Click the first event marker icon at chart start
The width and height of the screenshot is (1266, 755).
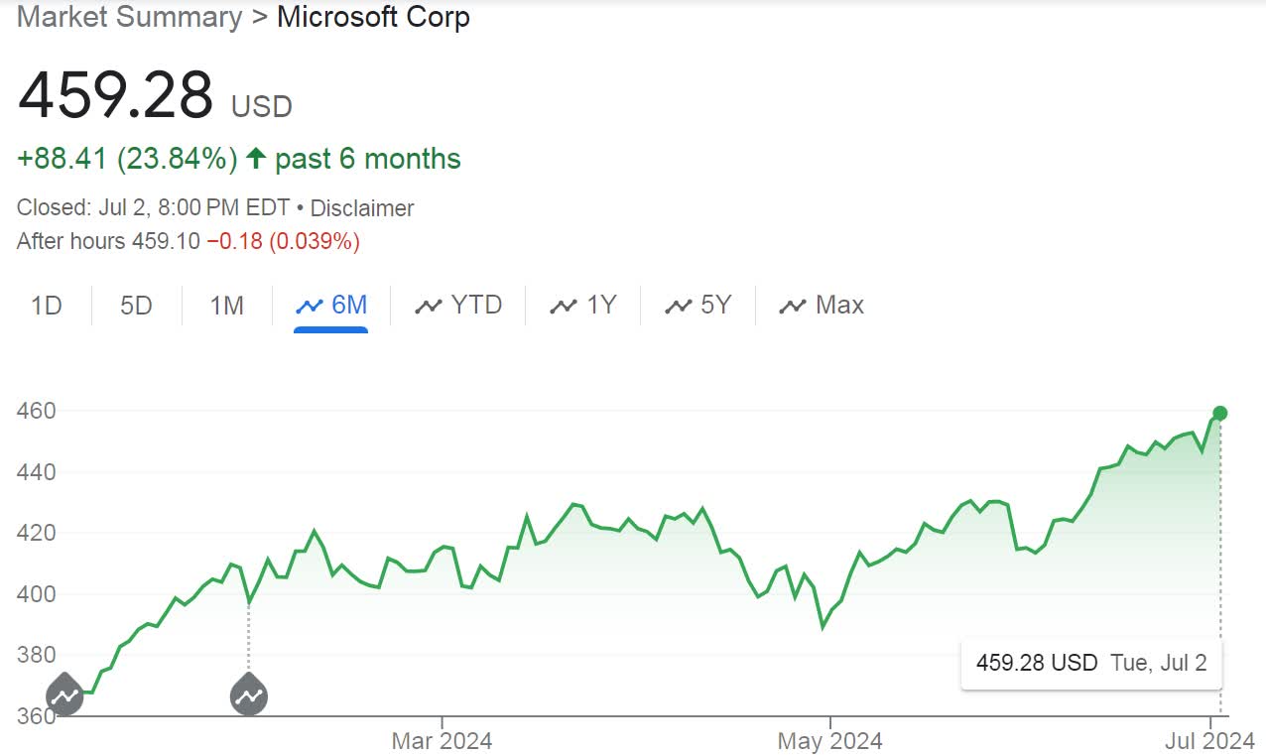click(x=65, y=693)
